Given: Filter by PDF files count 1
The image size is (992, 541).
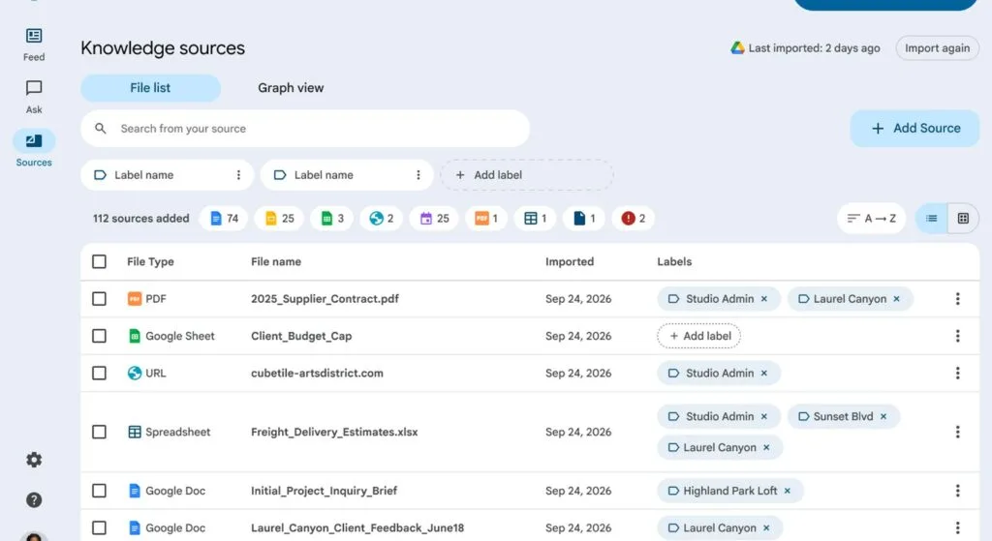Looking at the screenshot, I should click(486, 218).
